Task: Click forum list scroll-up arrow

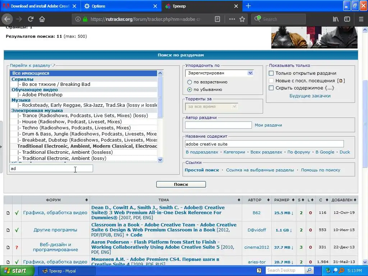Action: click(160, 73)
